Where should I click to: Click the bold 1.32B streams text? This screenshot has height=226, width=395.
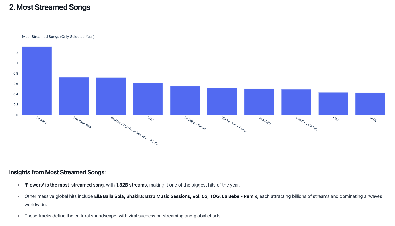[x=131, y=185]
